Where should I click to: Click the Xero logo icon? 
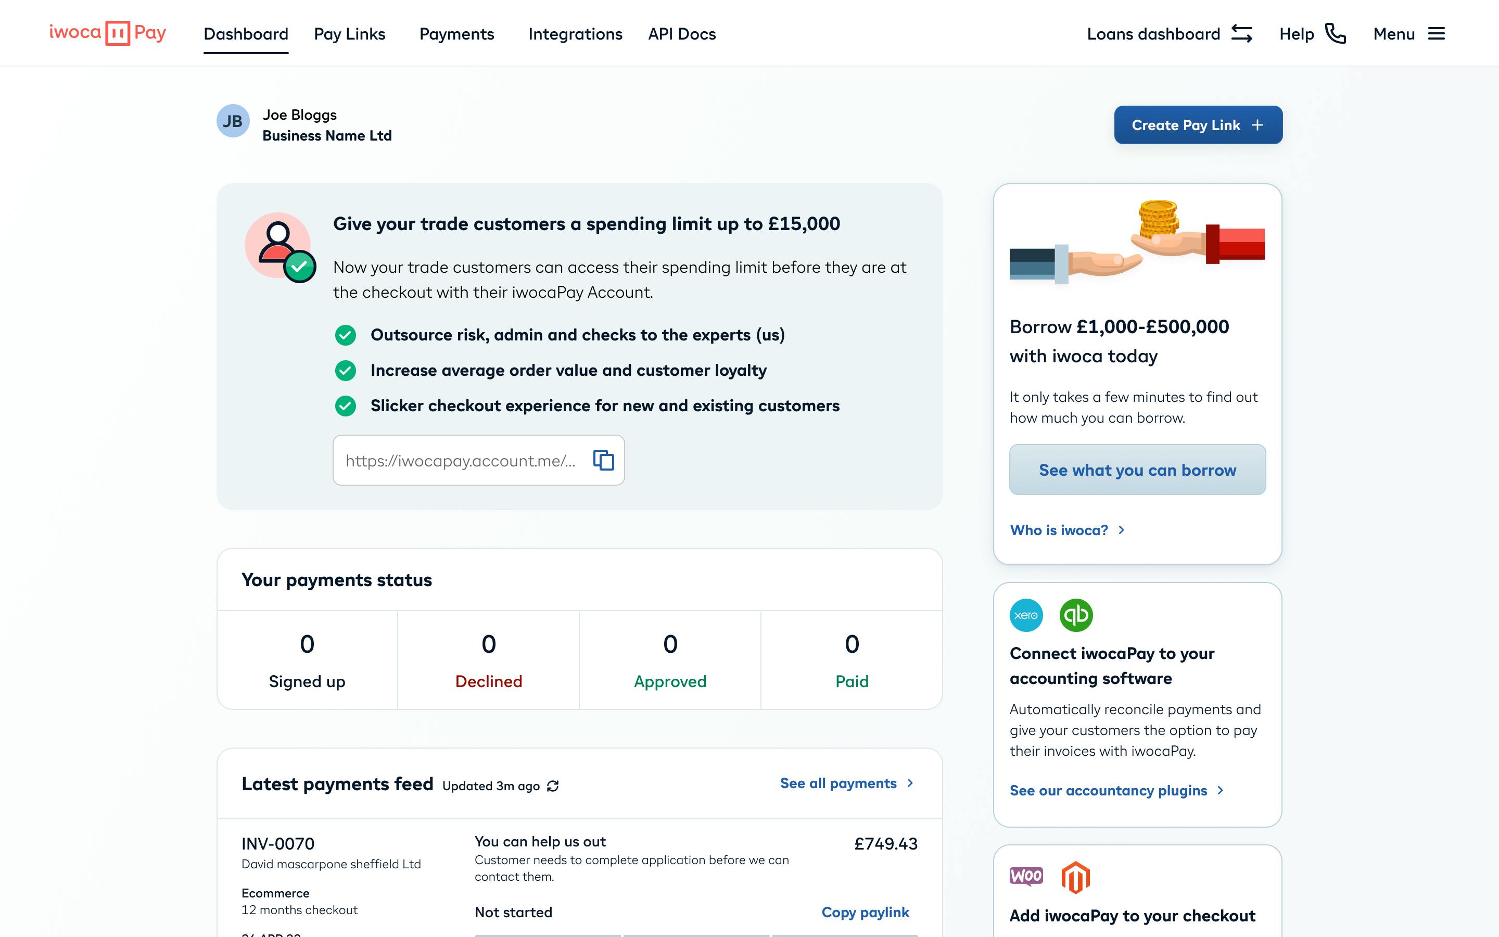pos(1026,615)
